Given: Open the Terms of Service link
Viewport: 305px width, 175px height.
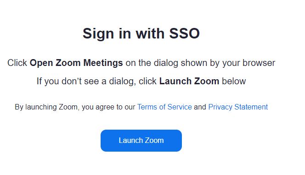Looking at the screenshot, I should click(164, 107).
